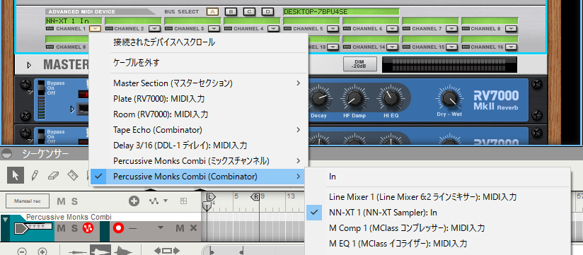Open the Master Section submenu
The image size is (583, 255).
[x=199, y=83]
